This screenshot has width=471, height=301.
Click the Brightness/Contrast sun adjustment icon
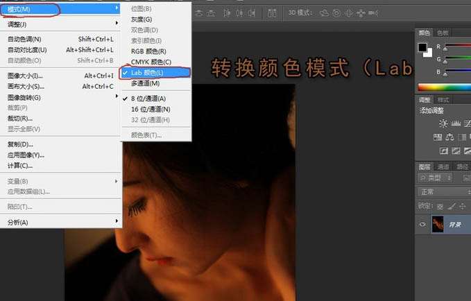pyautogui.click(x=443, y=123)
